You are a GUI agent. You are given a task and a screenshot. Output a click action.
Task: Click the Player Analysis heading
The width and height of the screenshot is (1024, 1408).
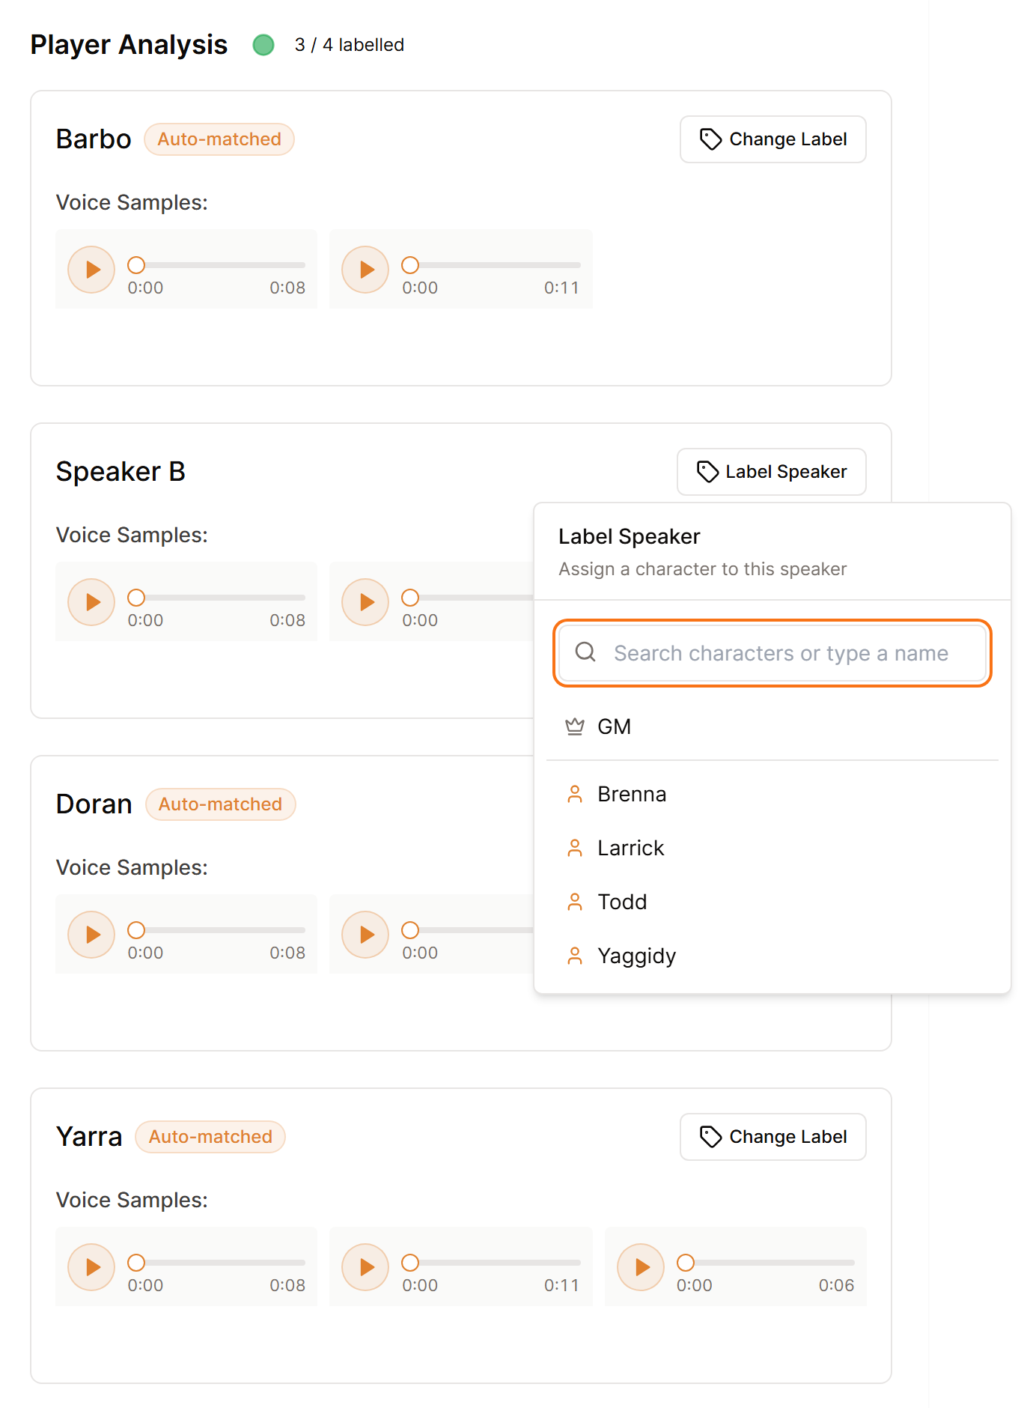129,45
